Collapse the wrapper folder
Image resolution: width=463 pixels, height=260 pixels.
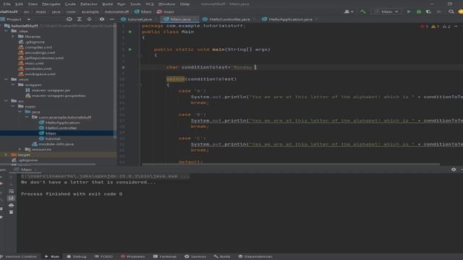click(x=13, y=84)
